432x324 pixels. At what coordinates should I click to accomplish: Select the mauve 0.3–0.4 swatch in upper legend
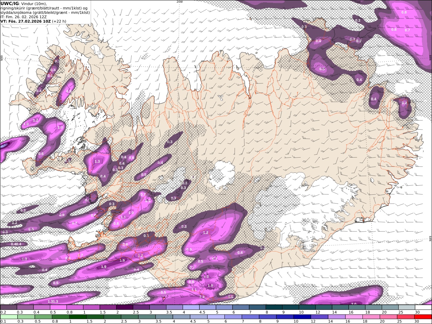pyautogui.click(x=25, y=307)
